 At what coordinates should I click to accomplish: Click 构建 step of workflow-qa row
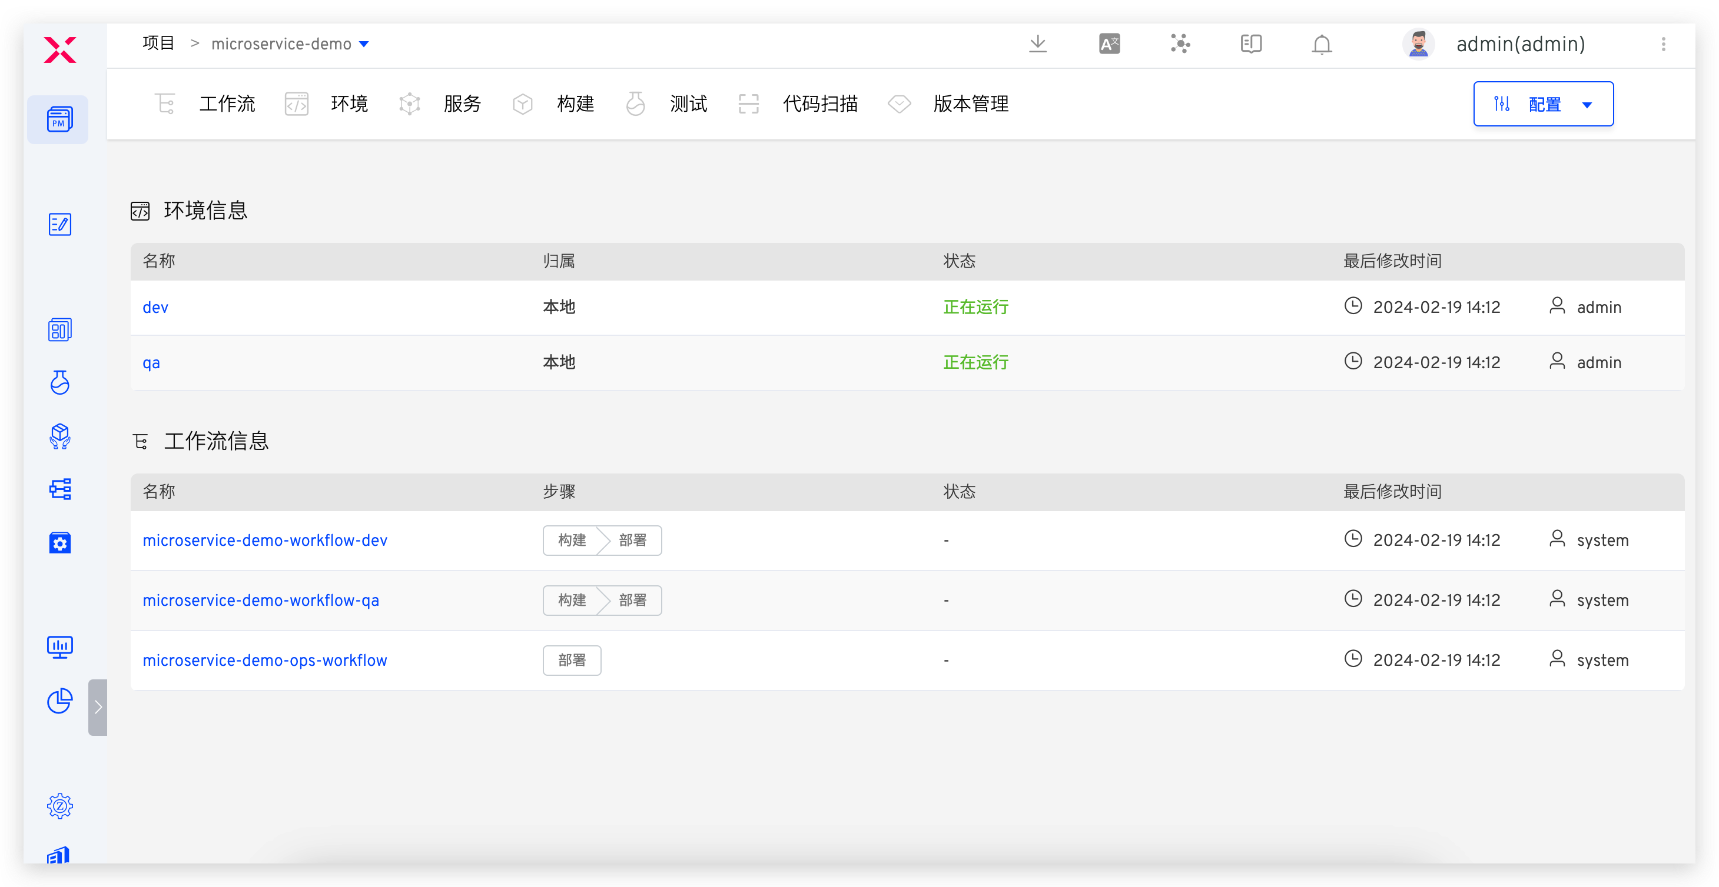572,600
